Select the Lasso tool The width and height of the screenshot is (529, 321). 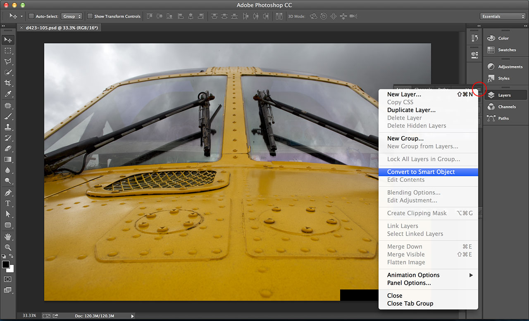point(8,61)
